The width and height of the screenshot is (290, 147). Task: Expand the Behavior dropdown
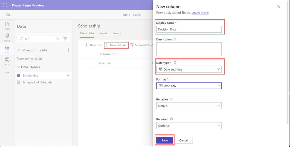click(189, 106)
